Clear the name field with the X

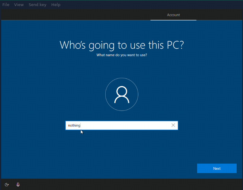(x=173, y=125)
